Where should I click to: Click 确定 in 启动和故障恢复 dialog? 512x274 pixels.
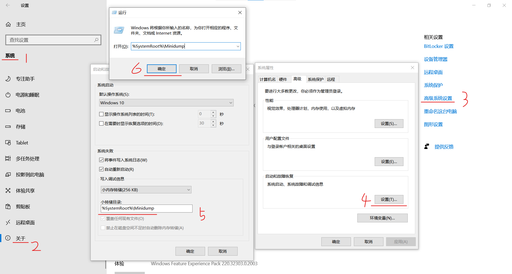tap(190, 251)
